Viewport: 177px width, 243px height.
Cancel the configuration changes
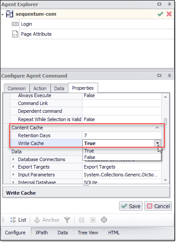coord(158,206)
